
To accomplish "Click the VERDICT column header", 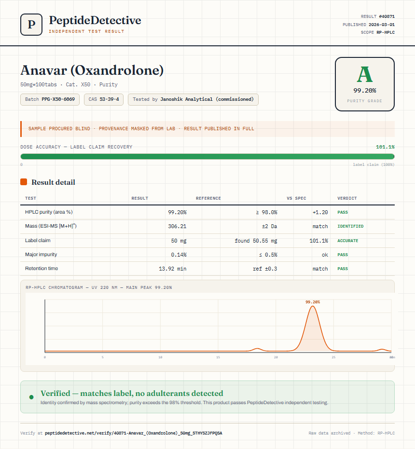I will 347,198.
